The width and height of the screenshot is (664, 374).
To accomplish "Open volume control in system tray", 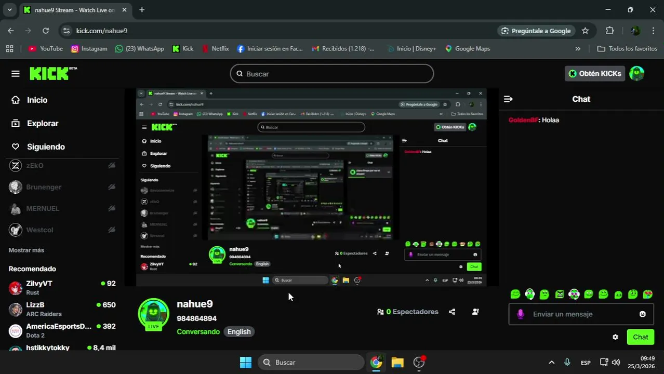I will pos(616,362).
